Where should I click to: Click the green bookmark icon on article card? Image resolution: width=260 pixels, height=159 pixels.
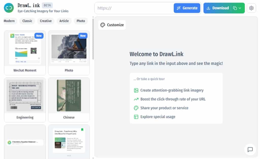(x=82, y=130)
